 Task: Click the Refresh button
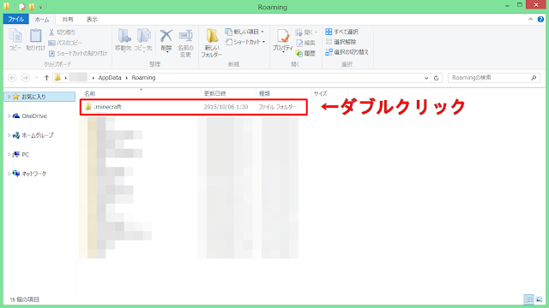tap(437, 78)
